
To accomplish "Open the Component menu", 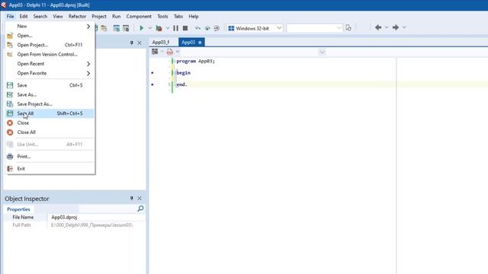I will [139, 16].
